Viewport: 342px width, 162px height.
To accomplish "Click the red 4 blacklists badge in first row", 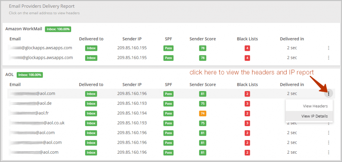I will click(x=247, y=48).
